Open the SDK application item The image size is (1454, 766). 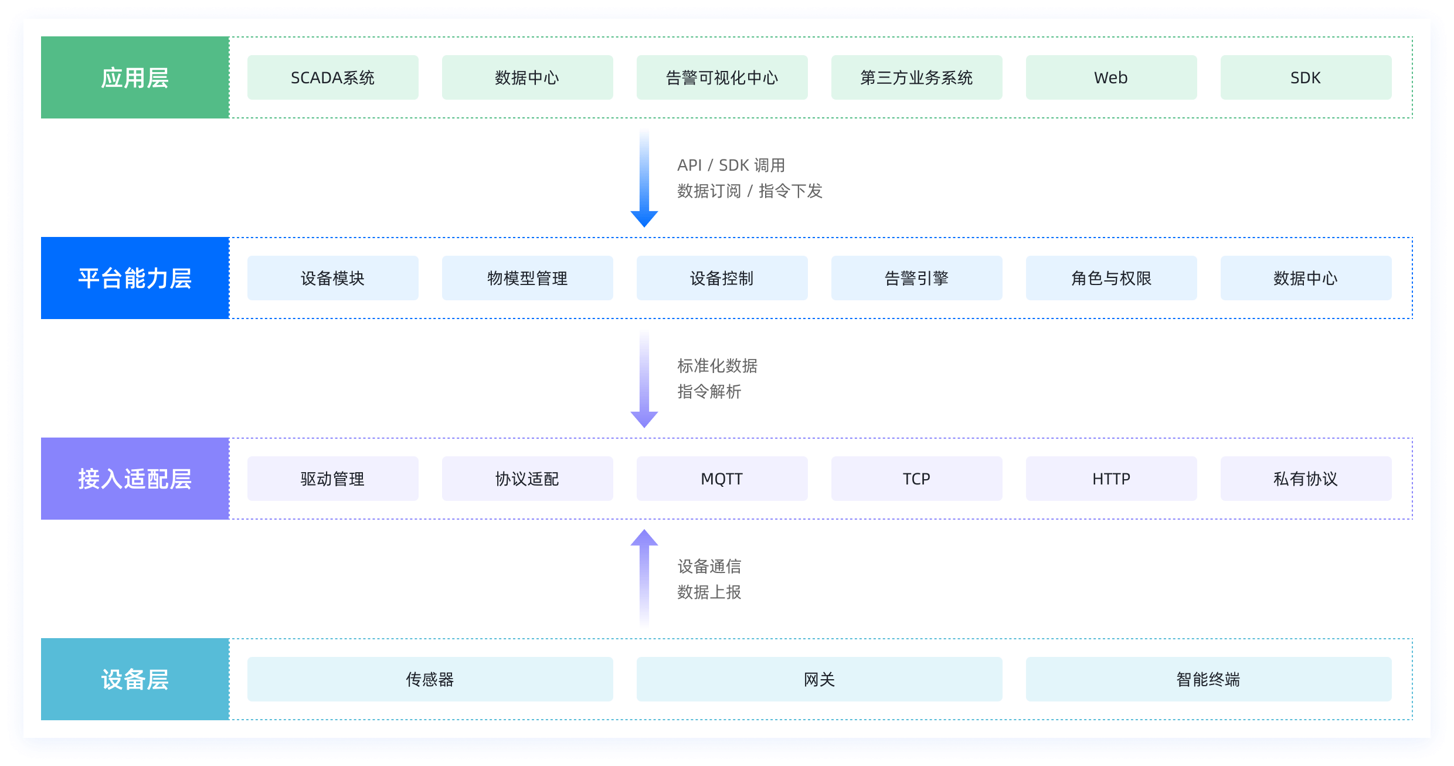(1306, 77)
